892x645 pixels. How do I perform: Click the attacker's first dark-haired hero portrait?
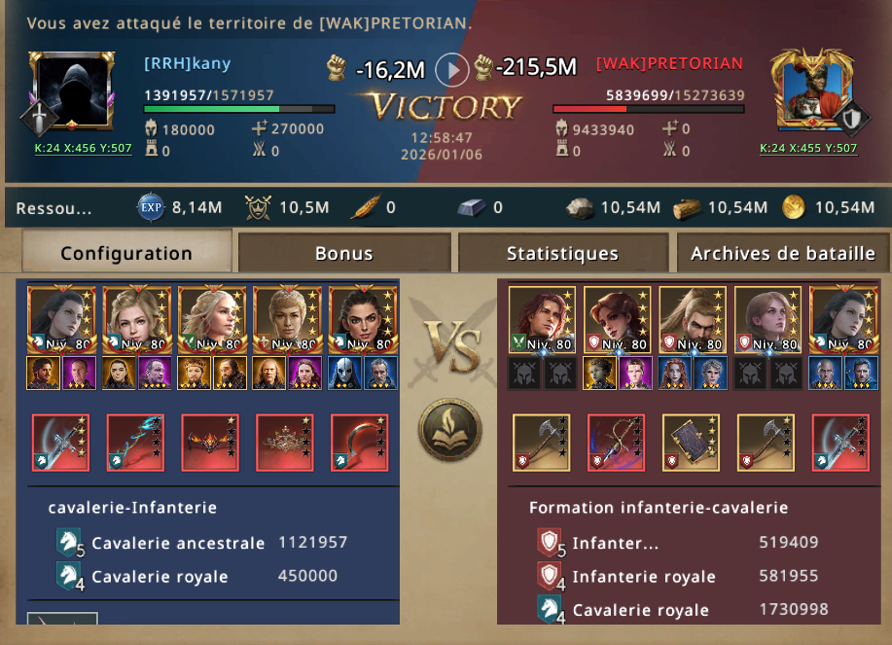[61, 320]
